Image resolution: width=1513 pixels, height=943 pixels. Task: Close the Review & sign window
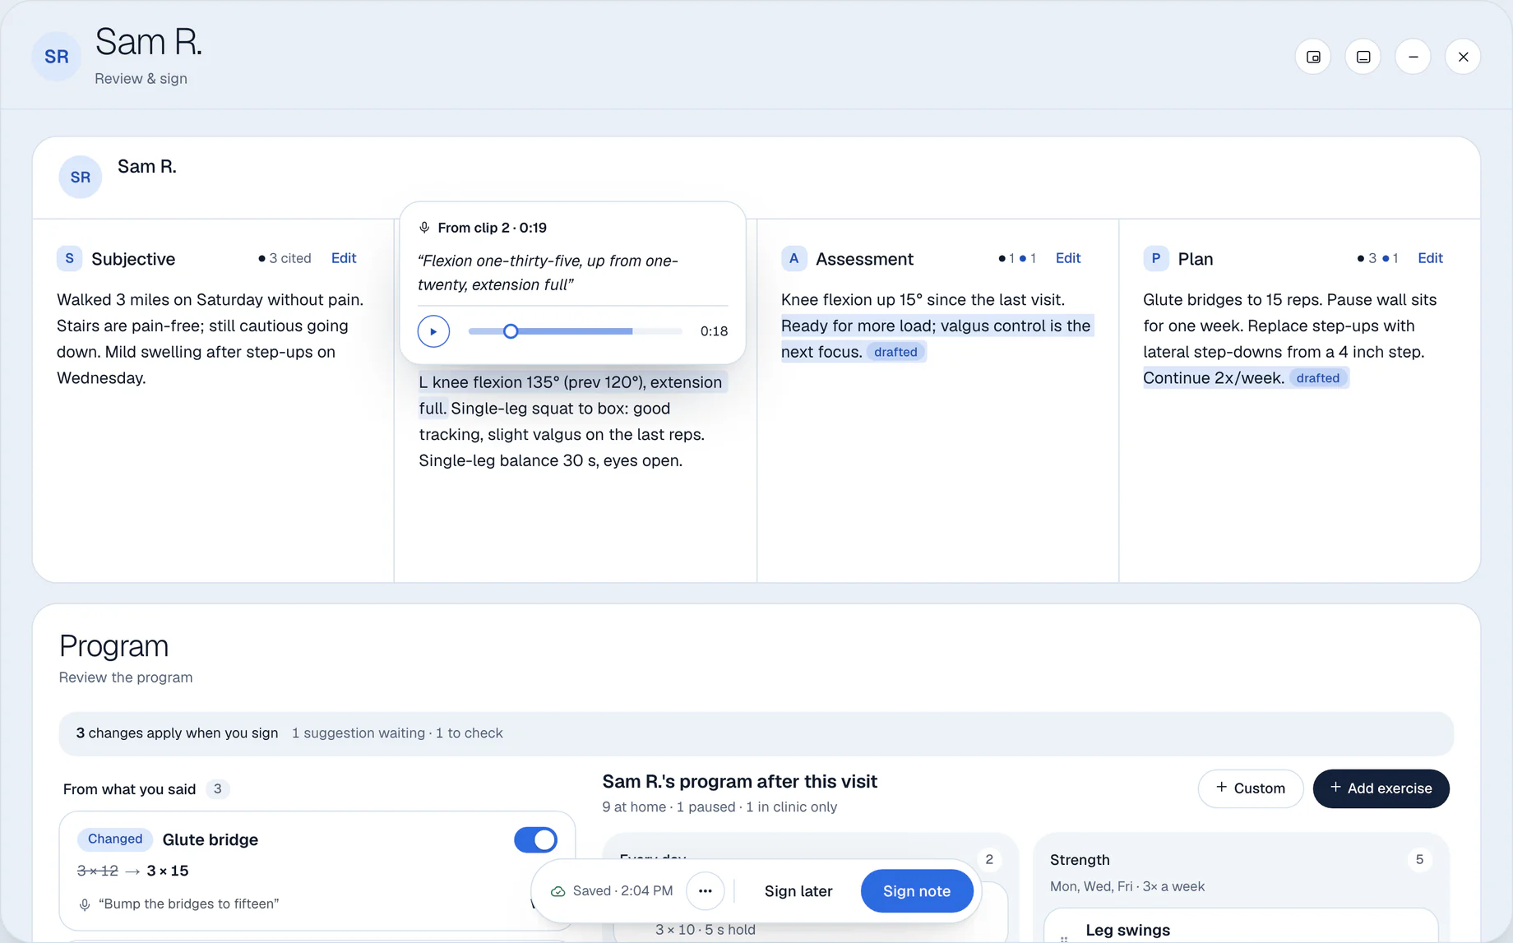click(x=1464, y=57)
